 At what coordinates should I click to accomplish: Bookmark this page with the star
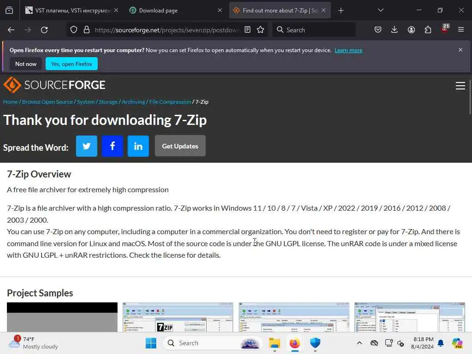pos(260,30)
